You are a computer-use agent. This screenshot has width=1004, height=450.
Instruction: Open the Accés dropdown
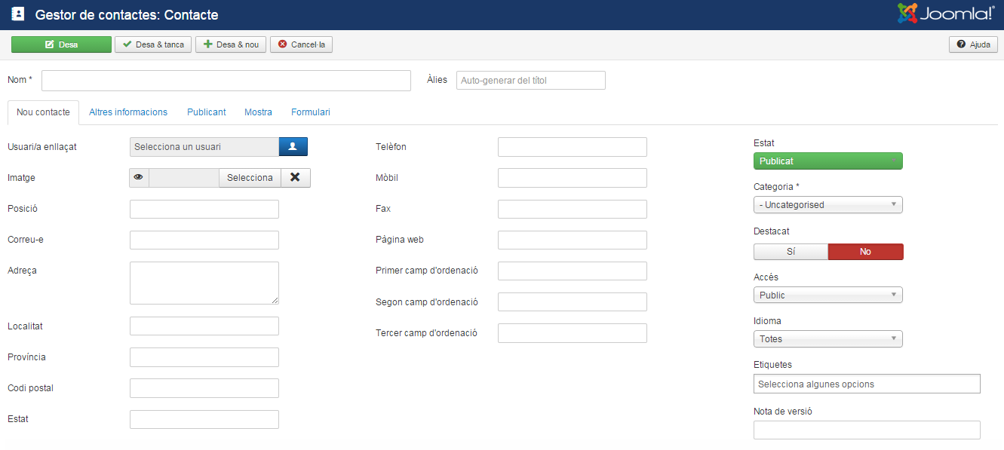pos(827,295)
